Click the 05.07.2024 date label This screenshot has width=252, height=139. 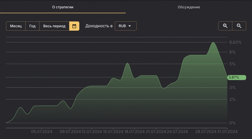[42, 132]
